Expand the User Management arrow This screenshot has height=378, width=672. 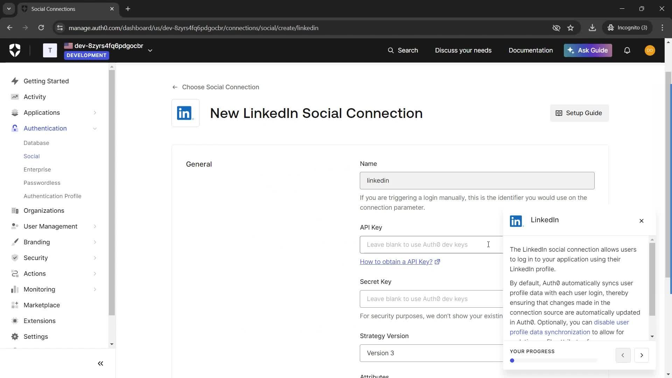[x=95, y=226]
